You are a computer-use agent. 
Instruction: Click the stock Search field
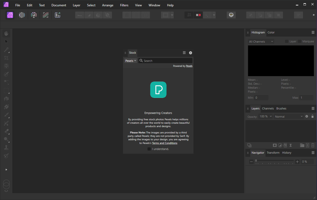point(165,61)
